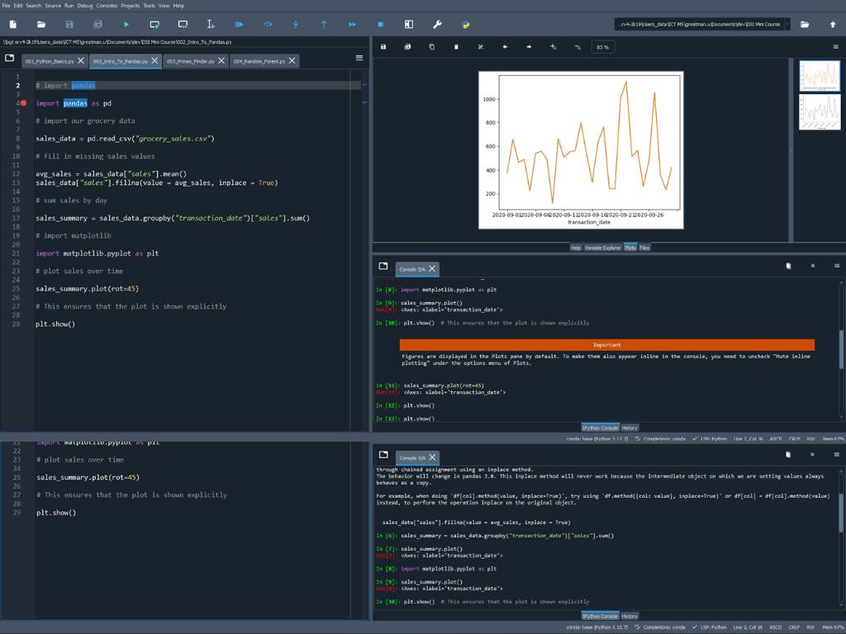Remove the current plot with trash icon
846x634 pixels.
pyautogui.click(x=456, y=47)
